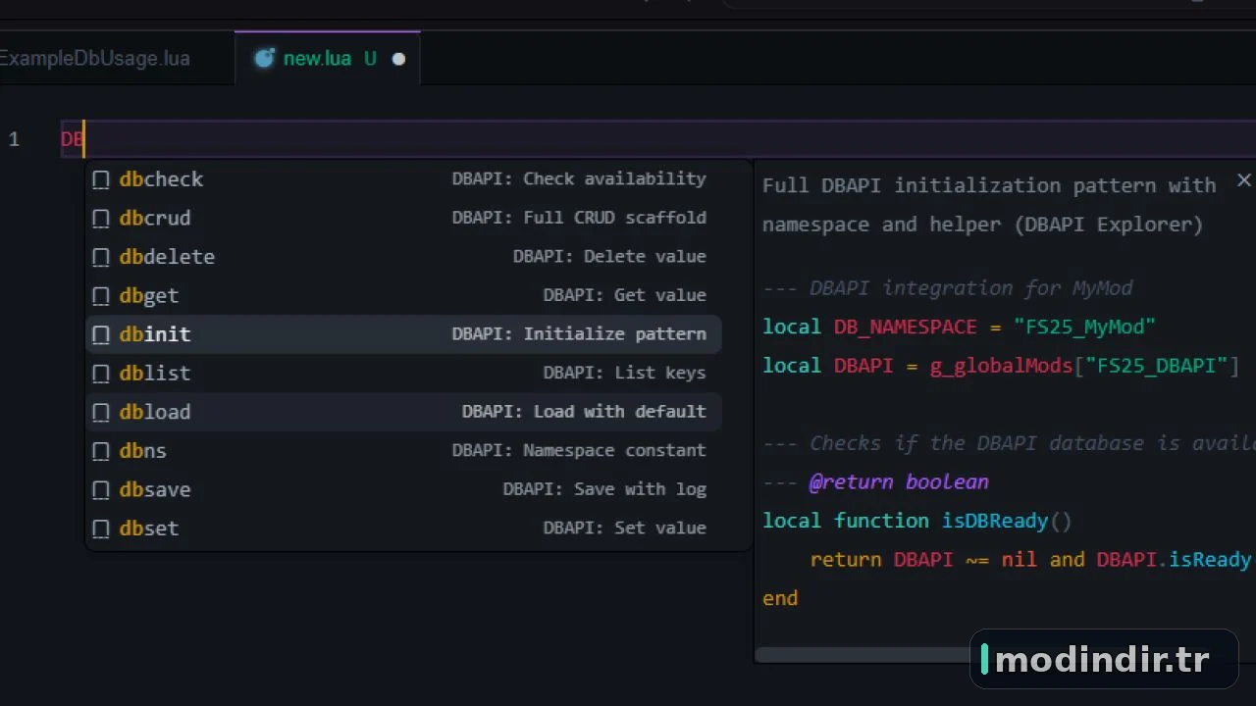1256x706 pixels.
Task: Click "--- DBAPI integration for MyMod" comment
Action: (x=948, y=288)
